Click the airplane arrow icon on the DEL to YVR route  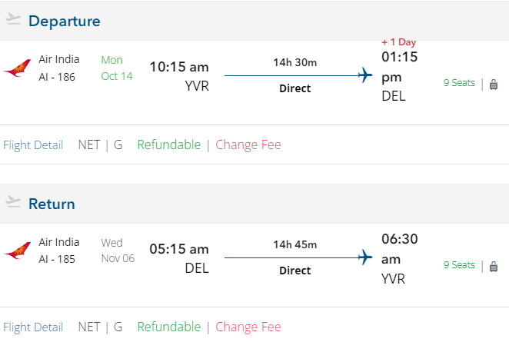[365, 257]
